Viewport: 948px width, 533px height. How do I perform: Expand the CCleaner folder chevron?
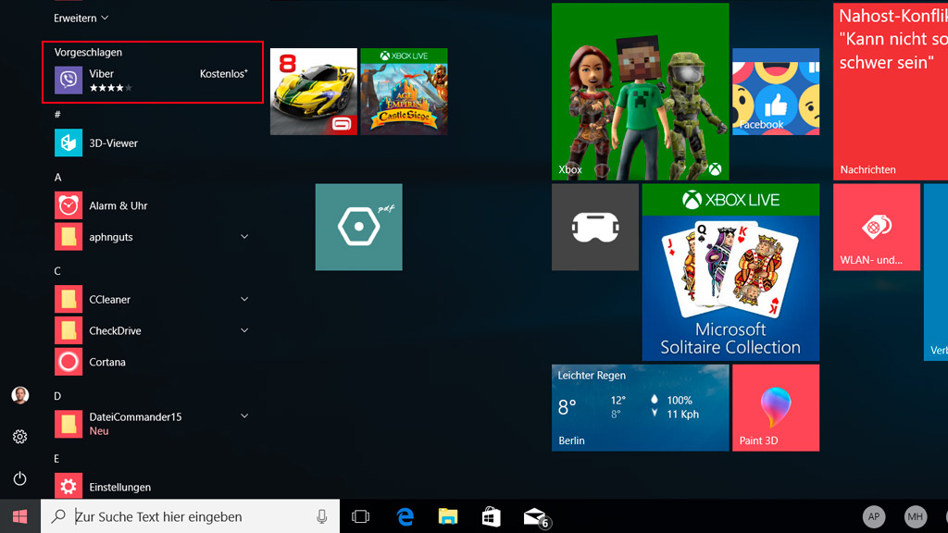point(244,299)
